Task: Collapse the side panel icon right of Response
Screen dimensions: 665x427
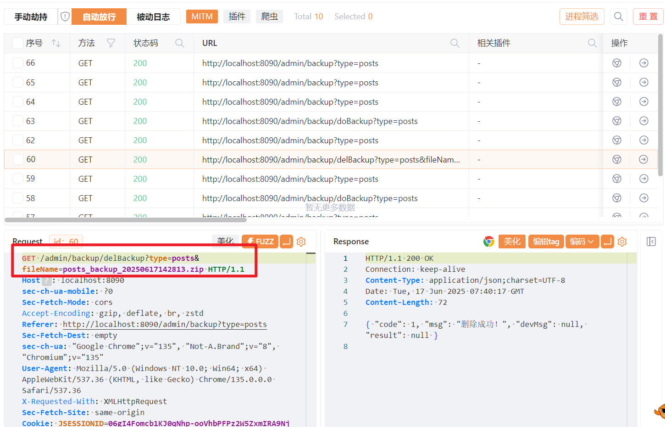Action: click(651, 242)
